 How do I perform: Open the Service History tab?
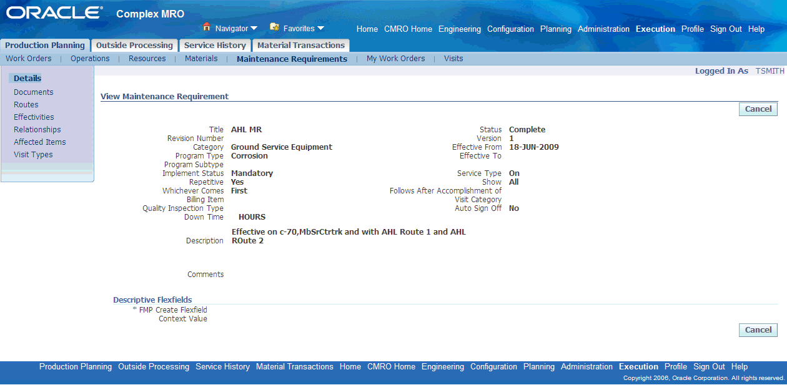point(215,46)
